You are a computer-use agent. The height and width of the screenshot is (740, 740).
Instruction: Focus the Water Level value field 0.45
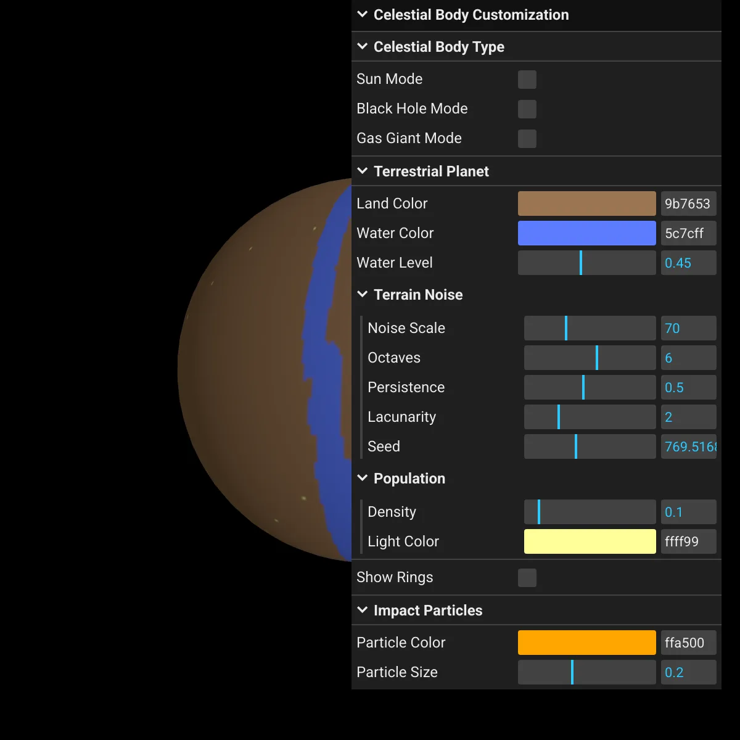[689, 263]
